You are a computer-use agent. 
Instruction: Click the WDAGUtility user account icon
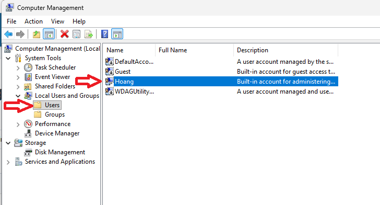[109, 92]
